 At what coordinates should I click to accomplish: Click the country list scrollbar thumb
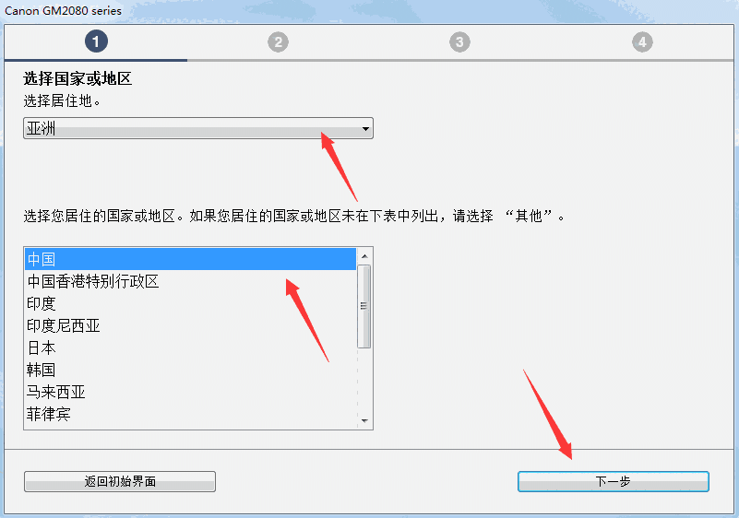click(x=364, y=306)
